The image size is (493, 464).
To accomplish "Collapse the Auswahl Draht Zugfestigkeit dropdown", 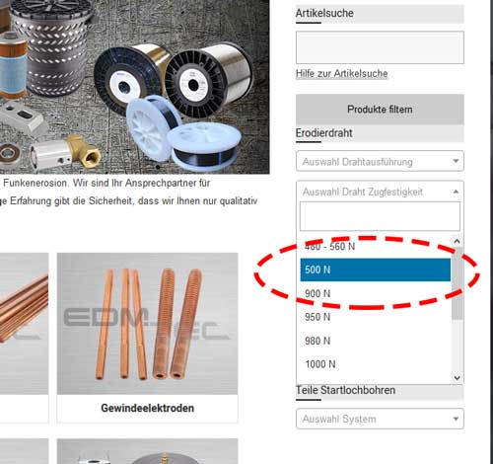I will (x=380, y=192).
